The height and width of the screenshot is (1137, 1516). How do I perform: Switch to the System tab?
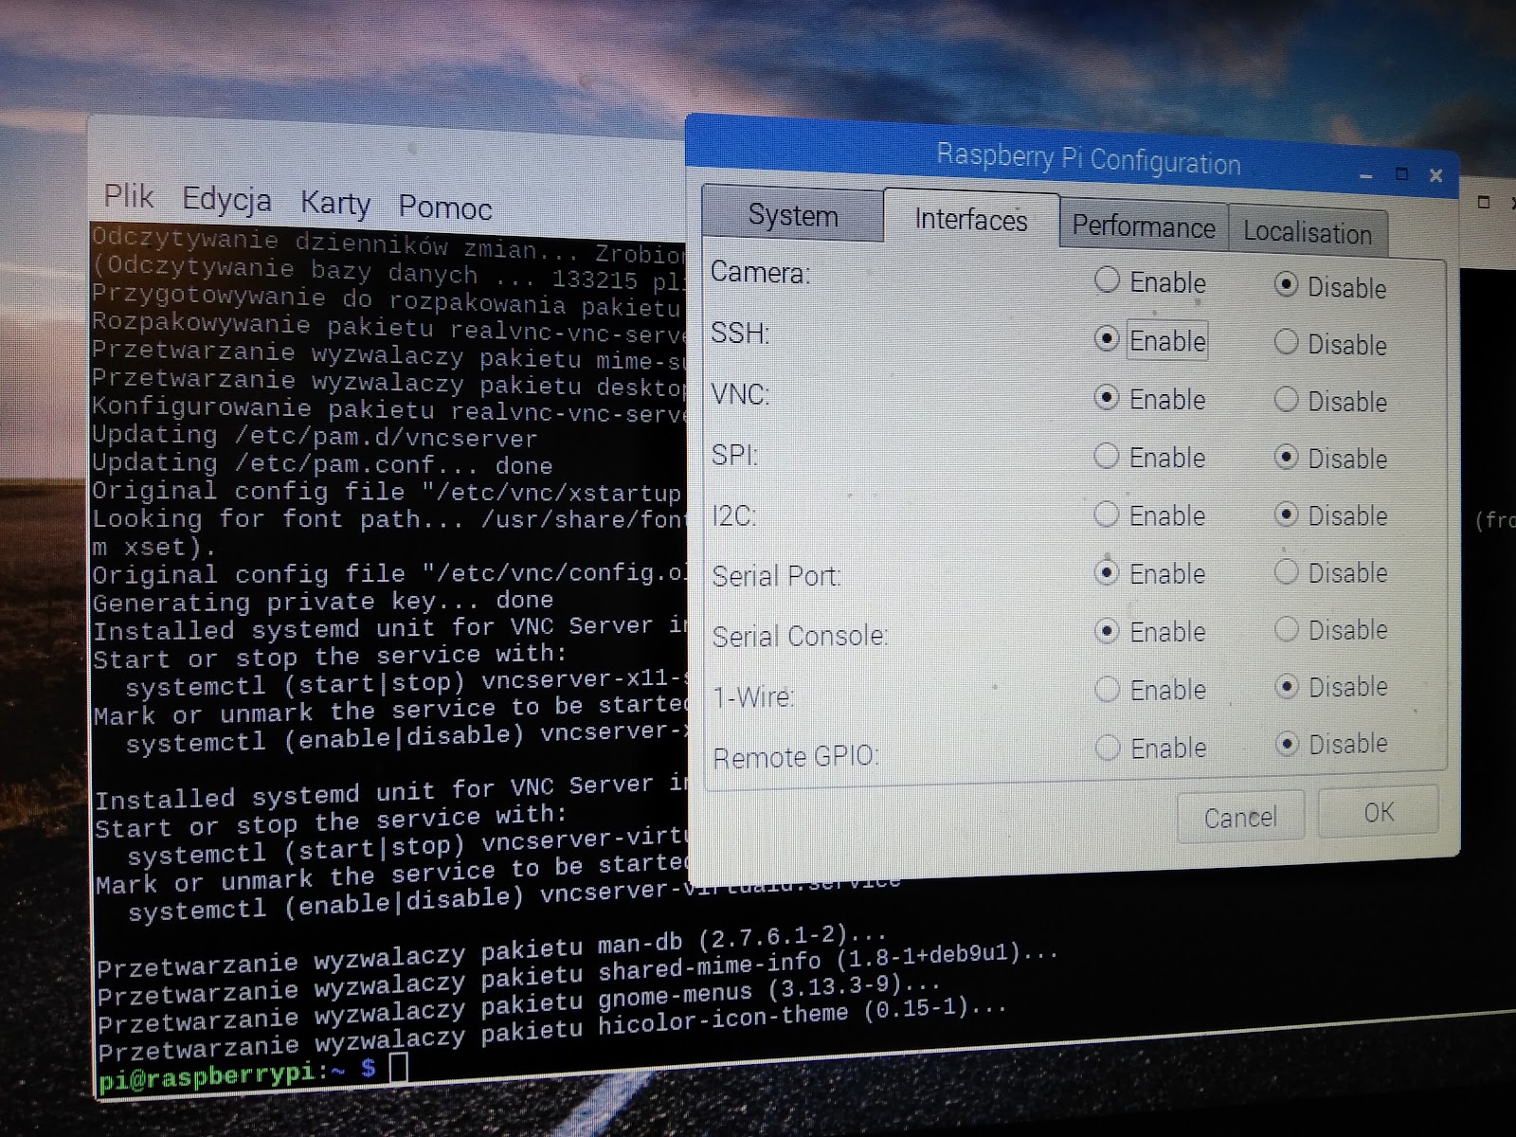[793, 215]
